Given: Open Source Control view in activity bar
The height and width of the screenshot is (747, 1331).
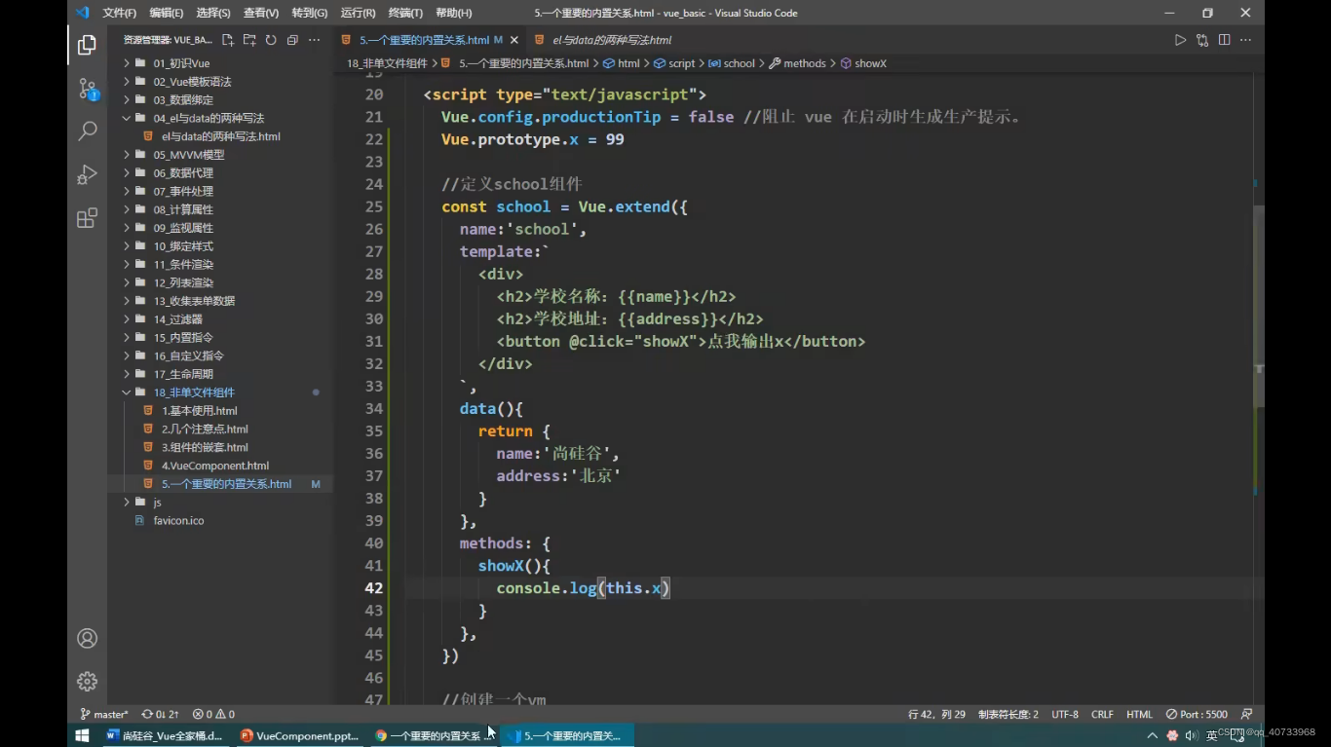Looking at the screenshot, I should click(x=87, y=89).
